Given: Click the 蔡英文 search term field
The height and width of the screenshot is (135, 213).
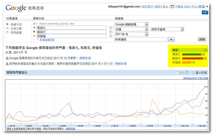Looking at the screenshot, I should 71,32.
